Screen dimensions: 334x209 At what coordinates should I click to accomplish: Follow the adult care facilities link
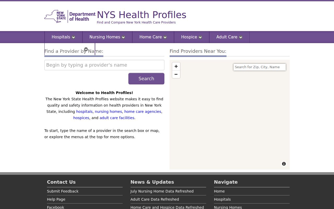(117, 118)
